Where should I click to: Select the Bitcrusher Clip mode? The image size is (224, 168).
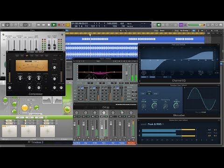[x=149, y=94]
